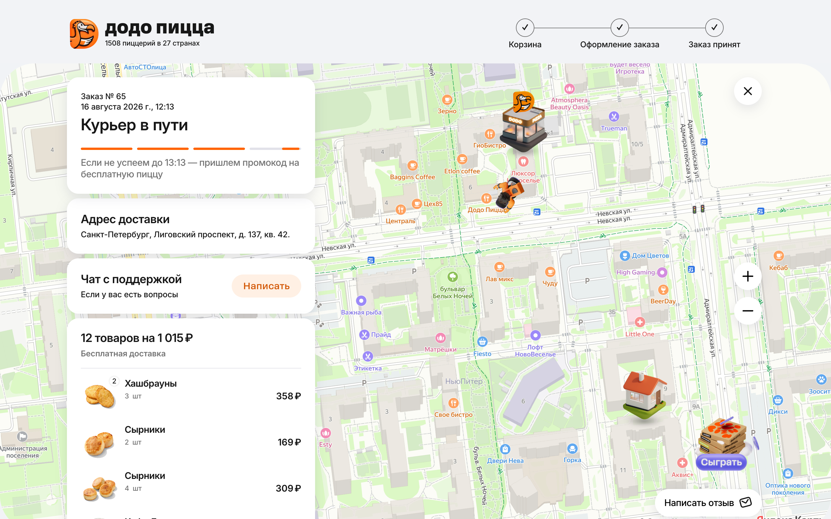Click the Baggins Coffee marker

click(x=412, y=166)
